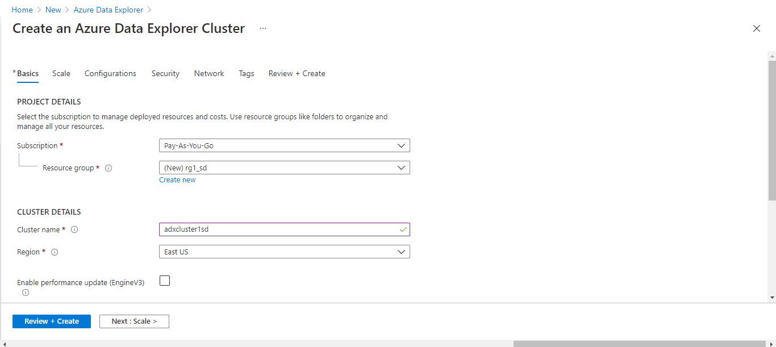Click the CLUSTER DETAILS heading
This screenshot has height=347, width=776.
click(x=49, y=212)
